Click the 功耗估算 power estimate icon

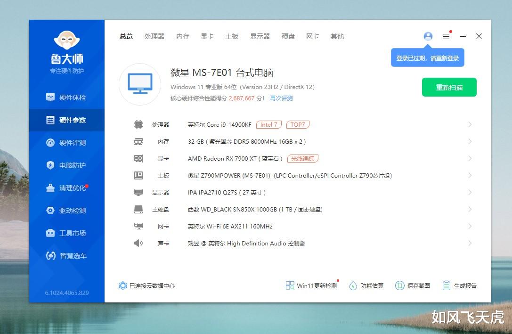[353, 285]
